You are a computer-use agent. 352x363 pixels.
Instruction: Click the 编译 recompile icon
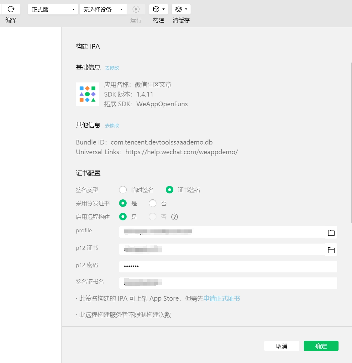tap(11, 9)
